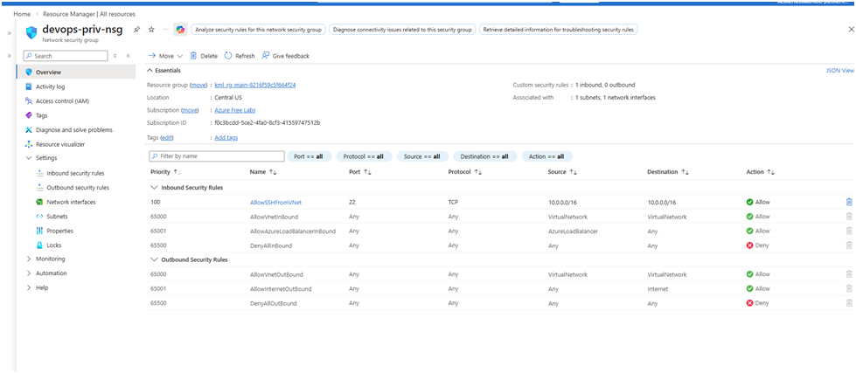Refresh the resource view
The image size is (856, 373).
[240, 56]
